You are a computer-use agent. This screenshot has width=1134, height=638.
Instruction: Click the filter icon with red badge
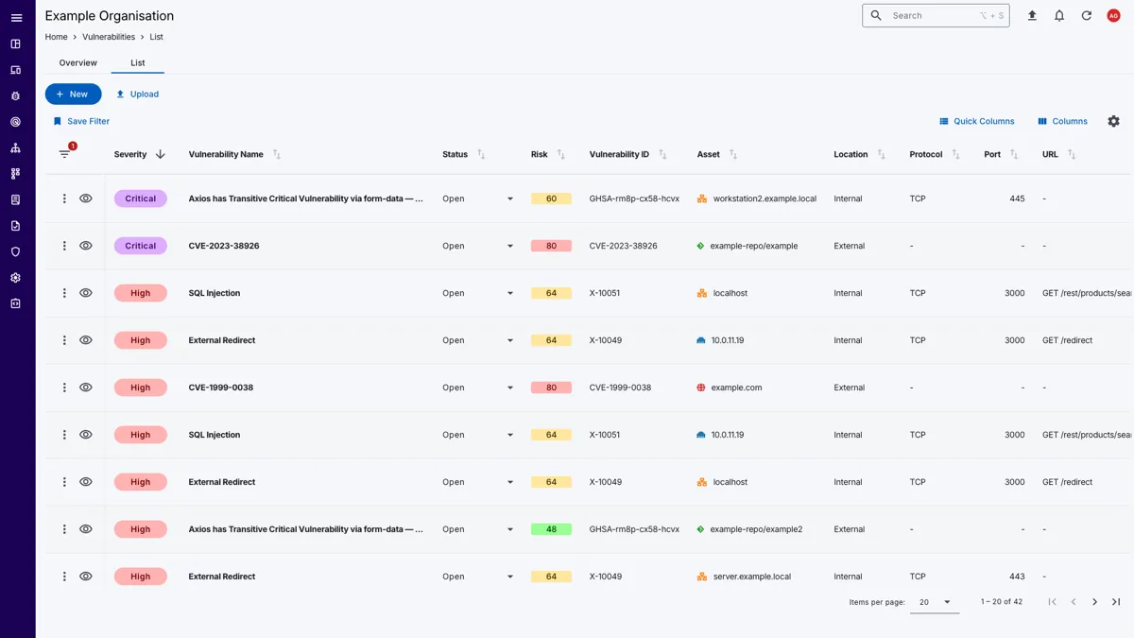[x=65, y=153]
